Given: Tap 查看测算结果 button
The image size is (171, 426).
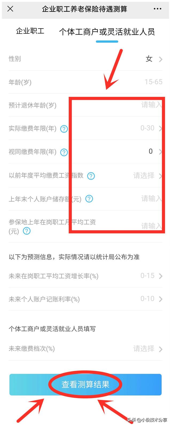Looking at the screenshot, I should coord(85,384).
